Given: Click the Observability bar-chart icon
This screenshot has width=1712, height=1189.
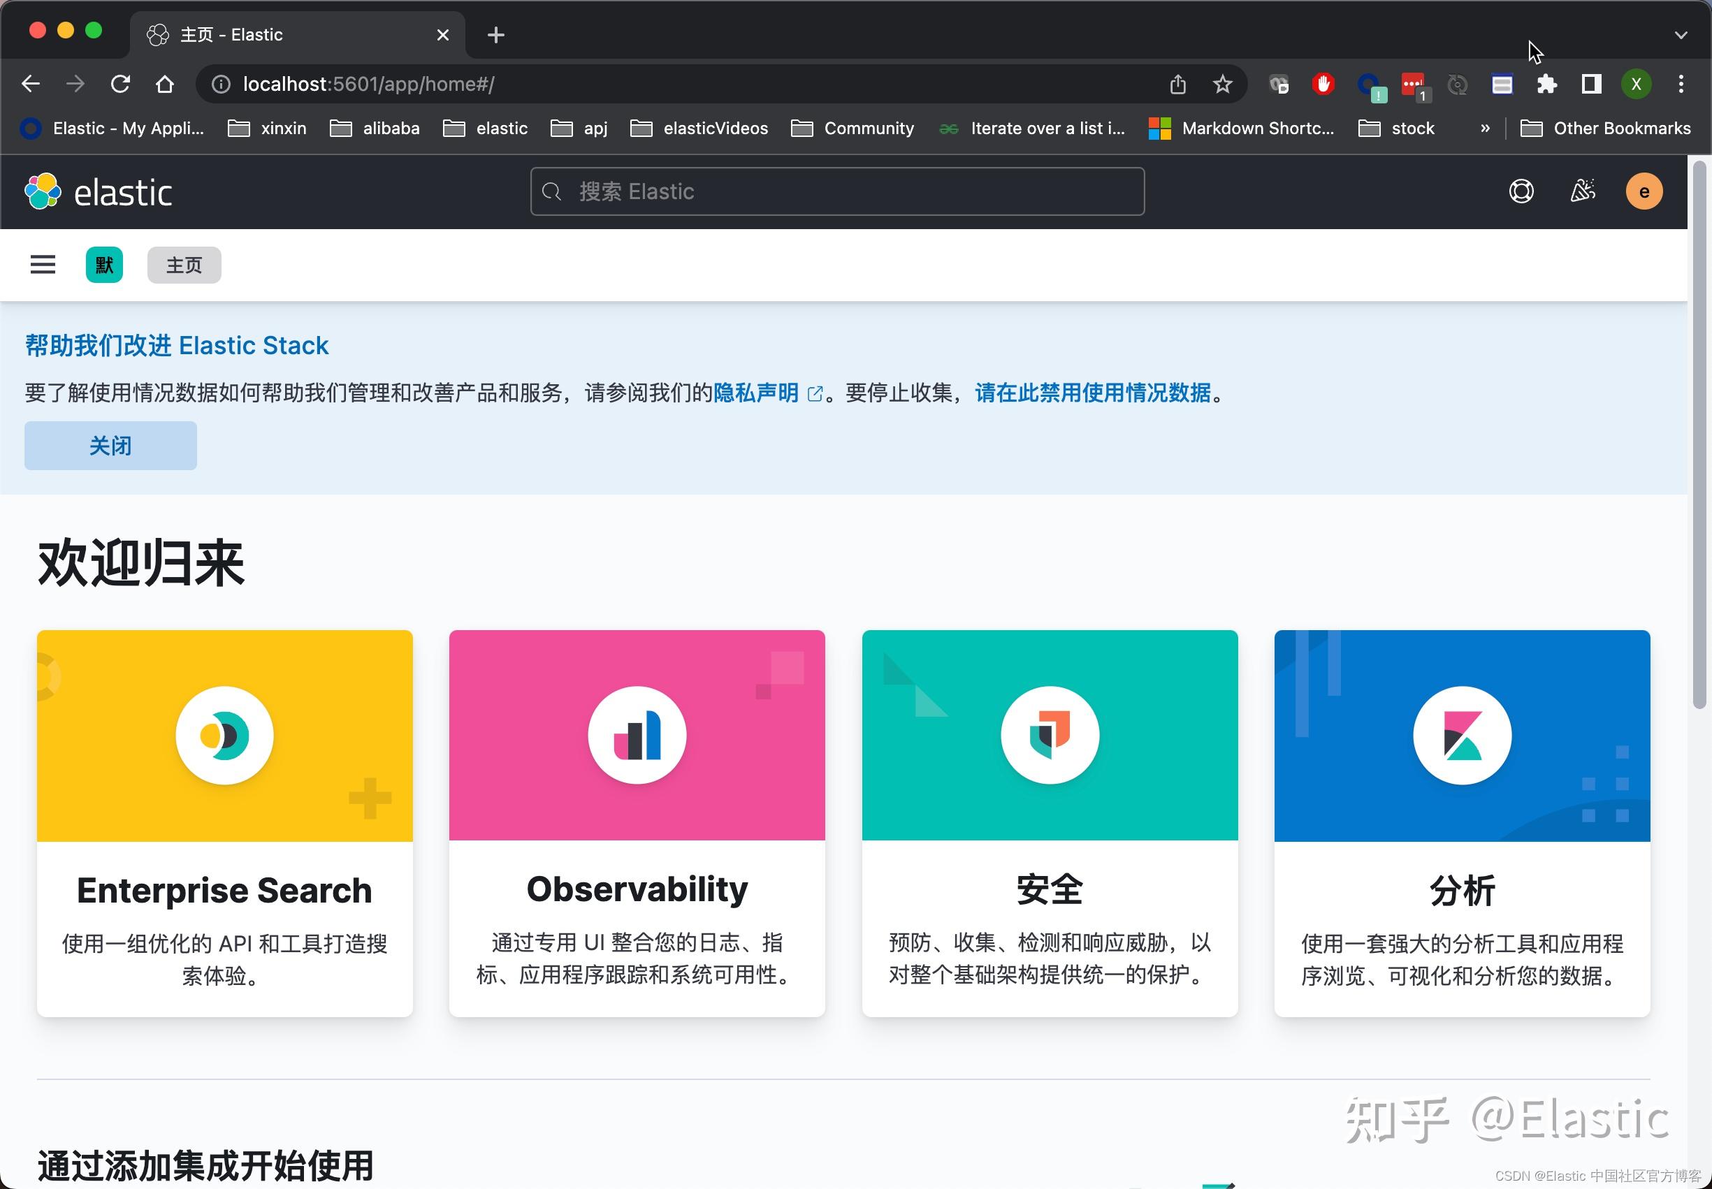Looking at the screenshot, I should tap(636, 734).
